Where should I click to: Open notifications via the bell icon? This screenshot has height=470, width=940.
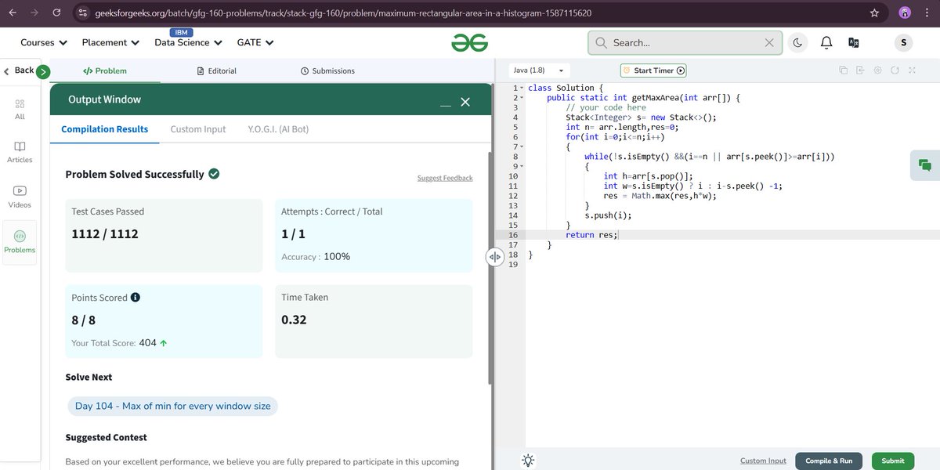click(x=826, y=43)
